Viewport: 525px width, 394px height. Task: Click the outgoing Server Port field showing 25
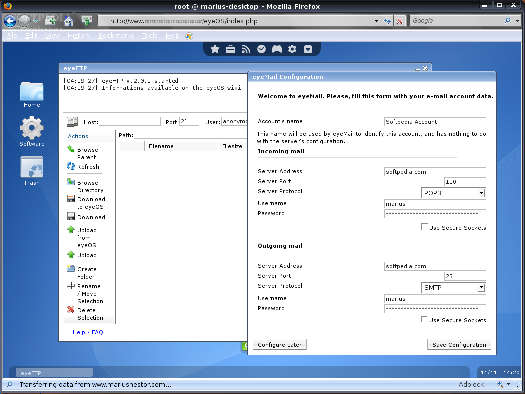click(x=465, y=276)
